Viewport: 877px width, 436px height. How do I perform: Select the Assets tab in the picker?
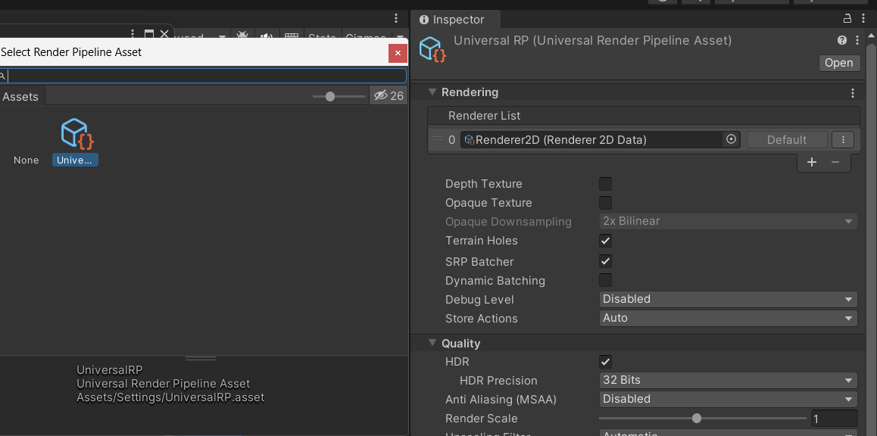20,97
